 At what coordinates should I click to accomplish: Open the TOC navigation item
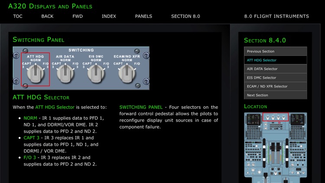tap(18, 16)
